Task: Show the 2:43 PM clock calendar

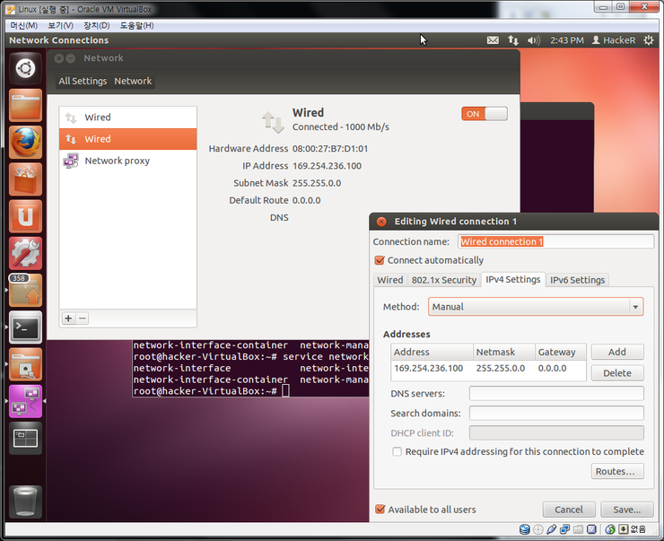Action: click(566, 40)
